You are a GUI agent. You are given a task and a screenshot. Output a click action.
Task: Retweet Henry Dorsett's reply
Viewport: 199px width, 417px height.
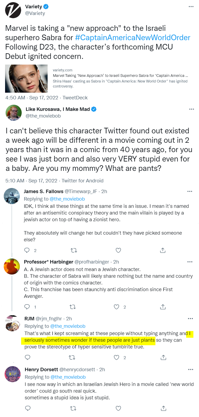point(73,408)
